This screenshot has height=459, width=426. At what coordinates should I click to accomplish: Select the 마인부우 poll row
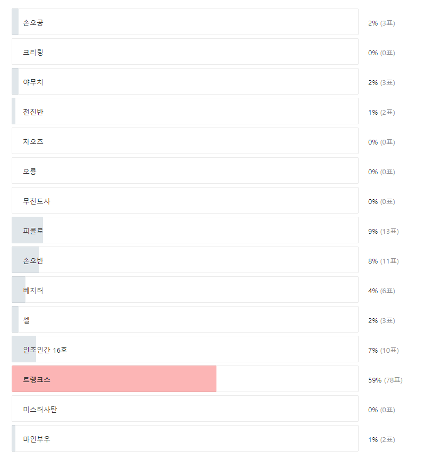(185, 439)
